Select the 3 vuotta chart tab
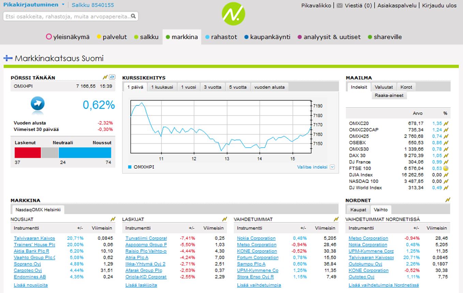This screenshot has height=293, width=463. click(x=213, y=87)
